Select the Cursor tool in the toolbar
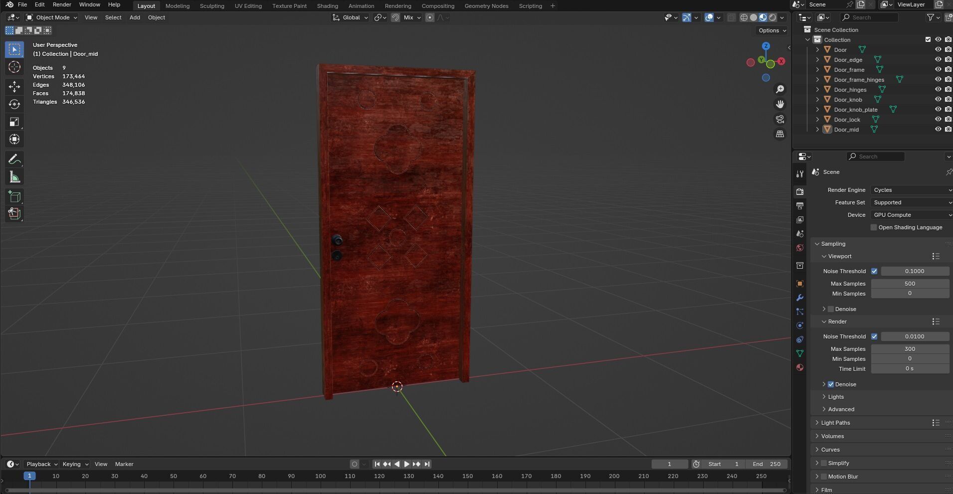The height and width of the screenshot is (494, 953). [14, 67]
